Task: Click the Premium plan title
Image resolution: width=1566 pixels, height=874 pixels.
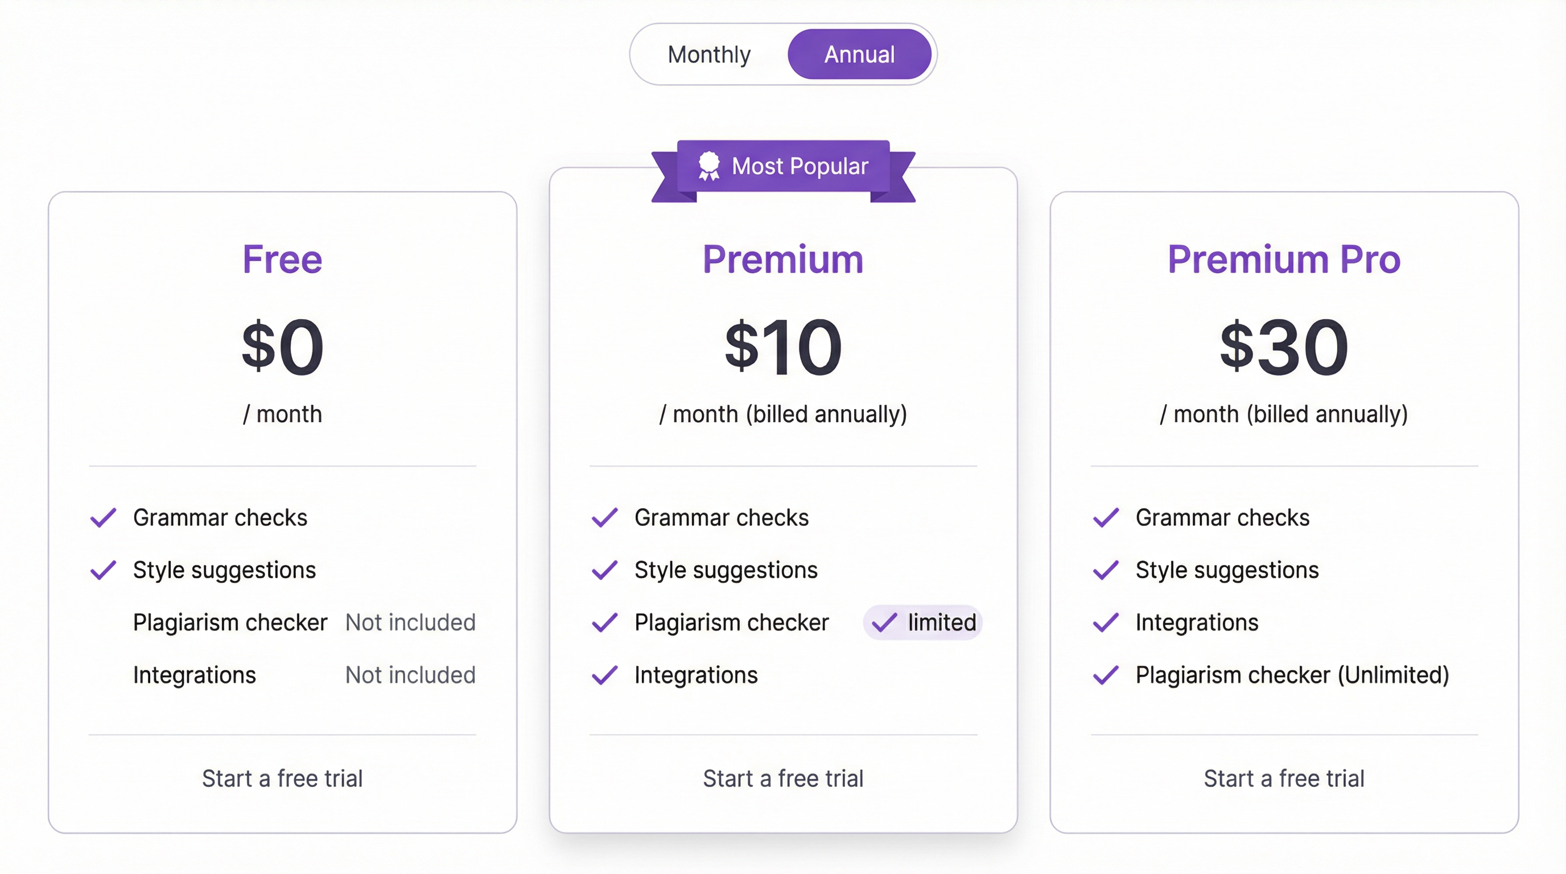Action: pos(783,259)
